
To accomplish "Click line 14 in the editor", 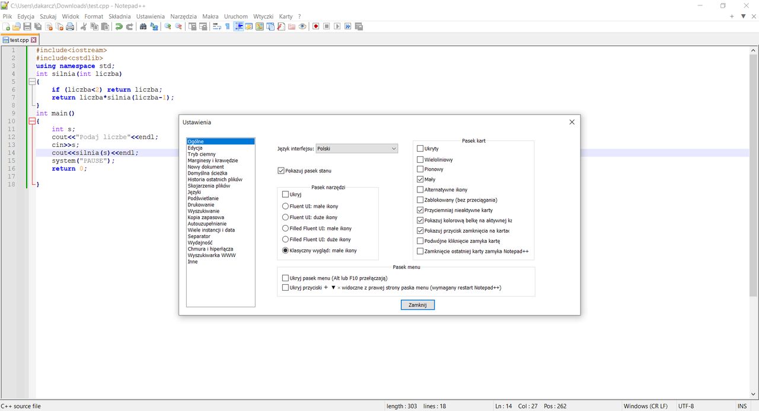I will 391,152.
